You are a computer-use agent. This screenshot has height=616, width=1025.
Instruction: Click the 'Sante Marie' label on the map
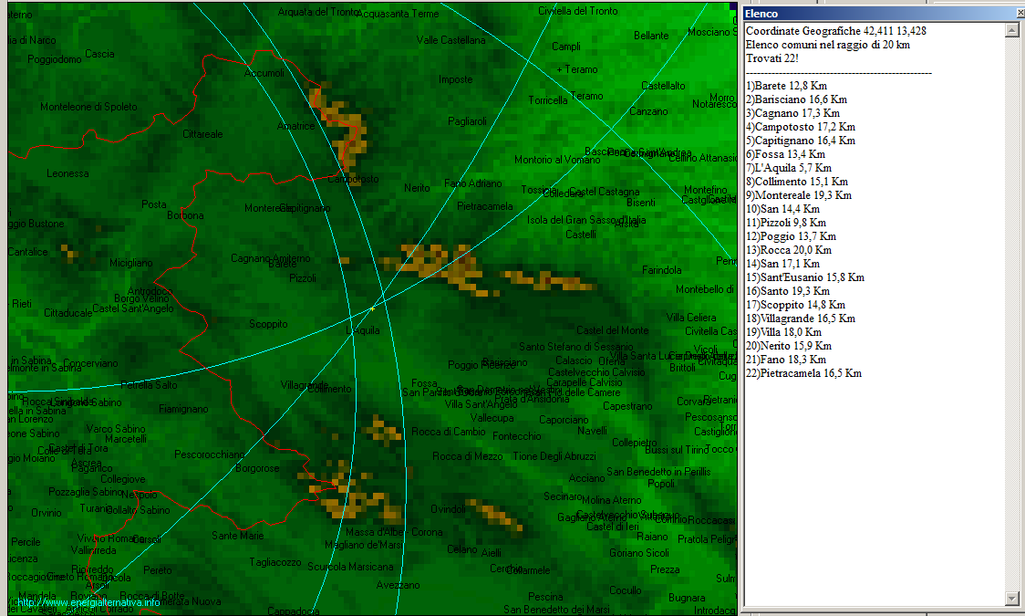[238, 536]
